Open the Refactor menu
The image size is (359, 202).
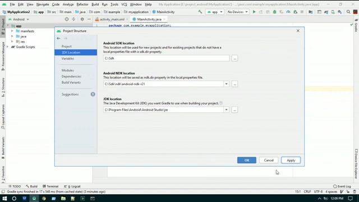(x=82, y=4)
